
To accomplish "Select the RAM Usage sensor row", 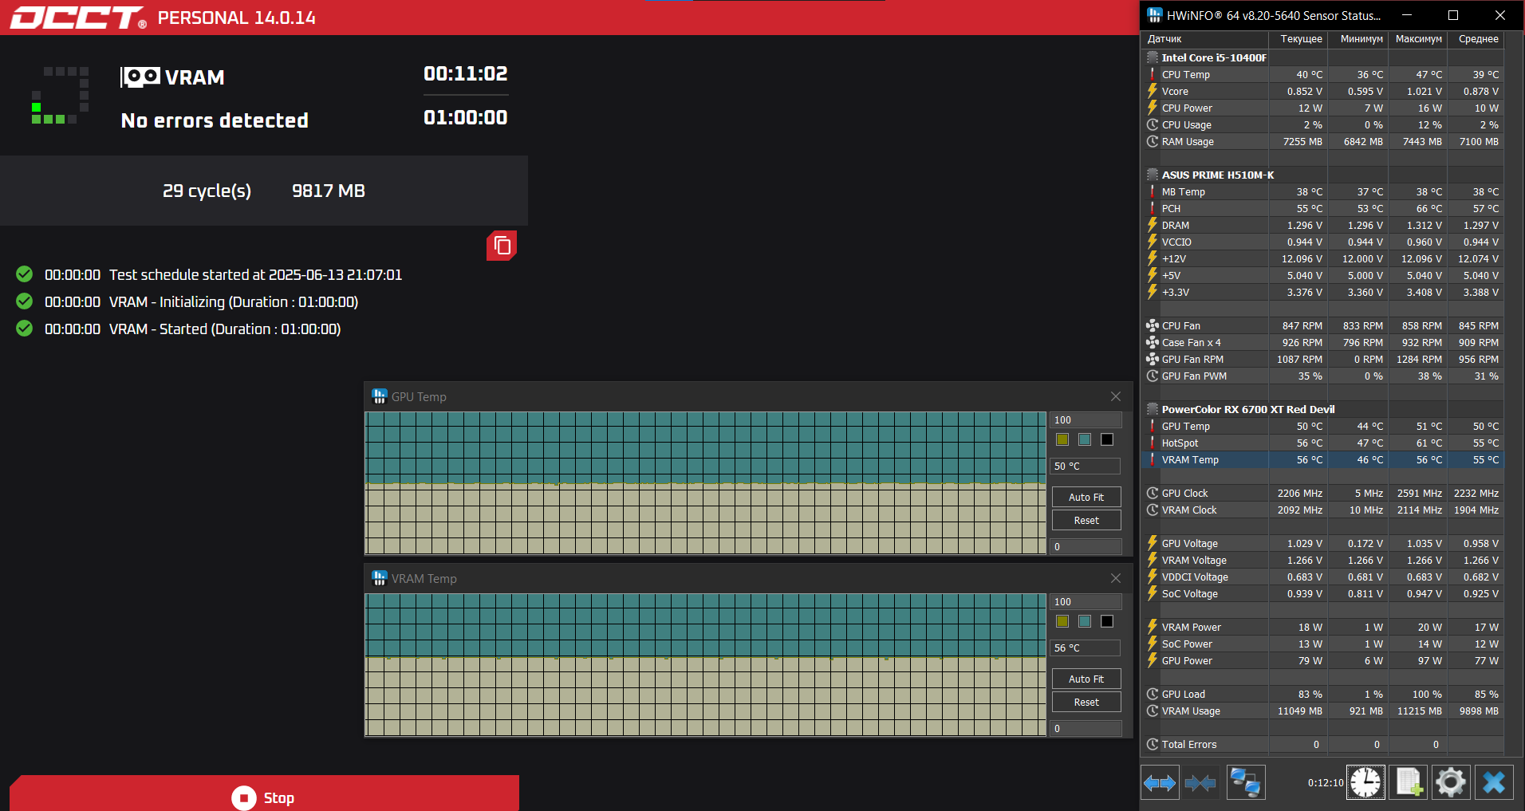I will 1323,141.
